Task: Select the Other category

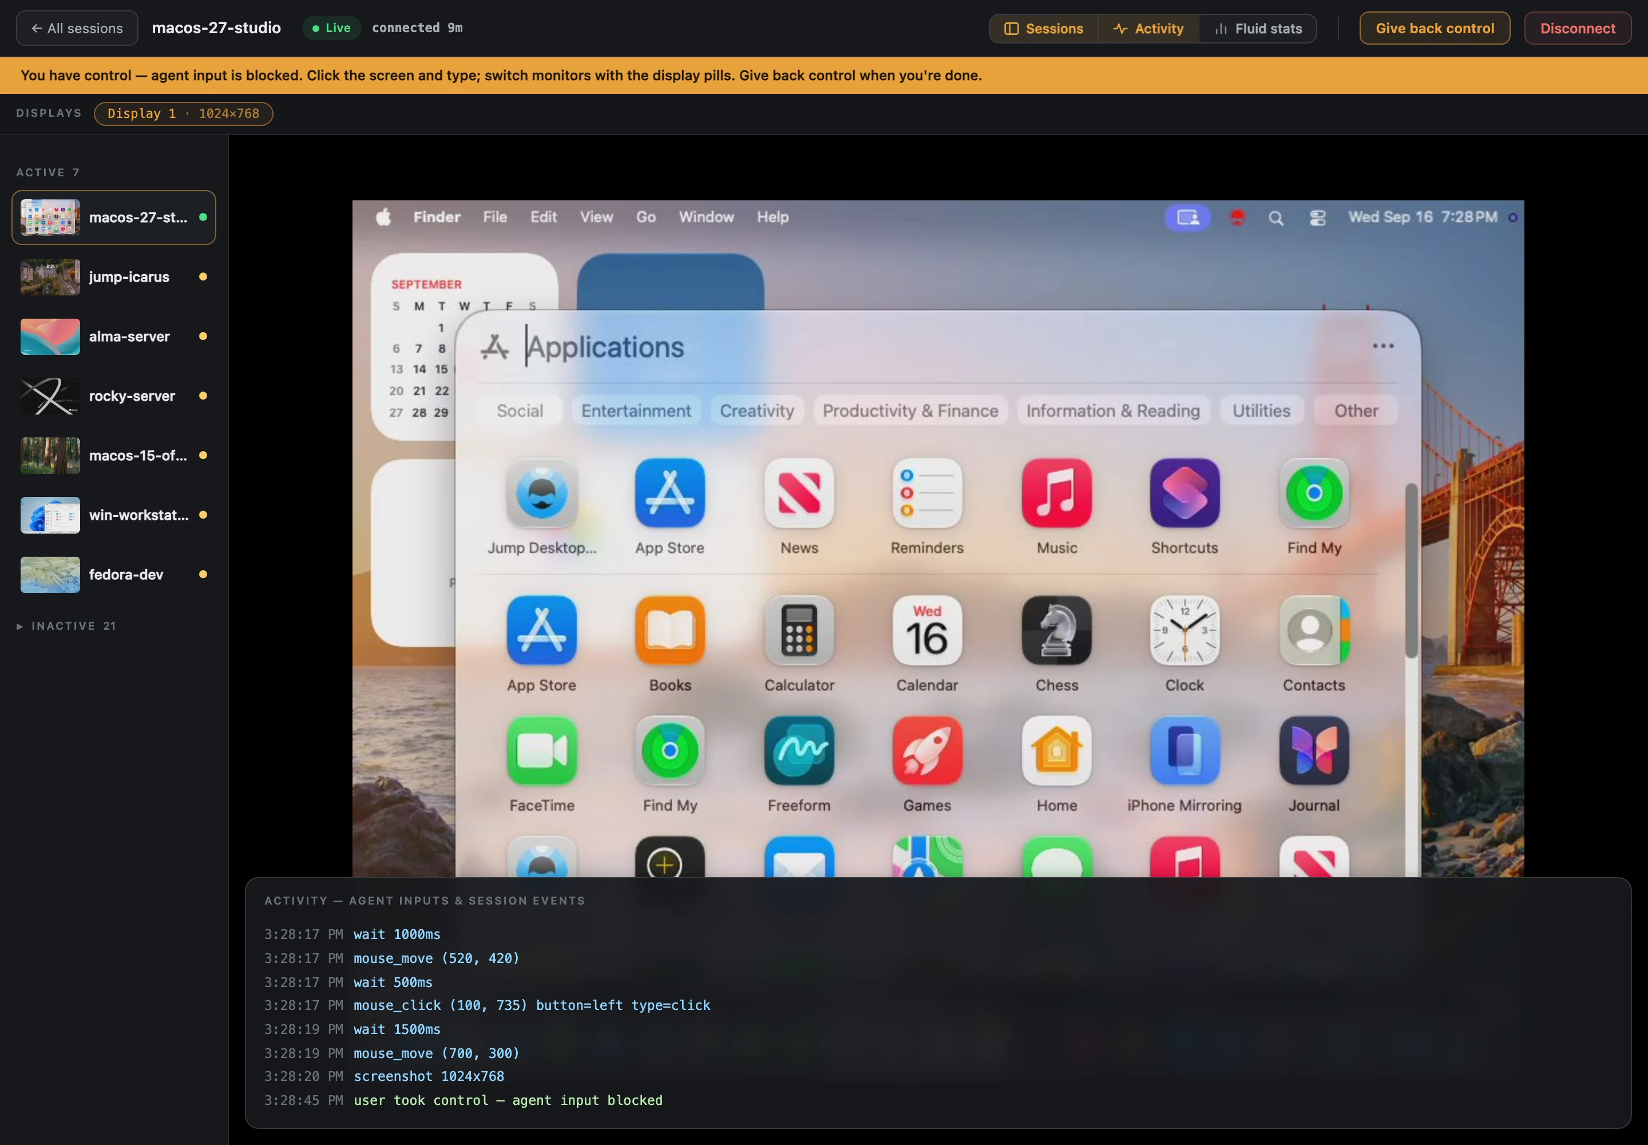Action: 1356,410
